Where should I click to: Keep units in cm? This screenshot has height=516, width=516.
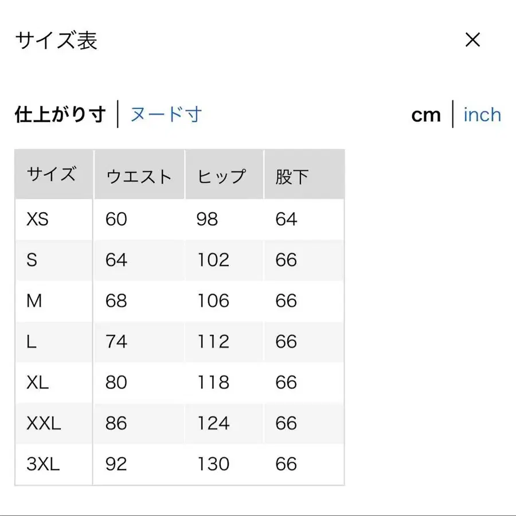tap(426, 115)
